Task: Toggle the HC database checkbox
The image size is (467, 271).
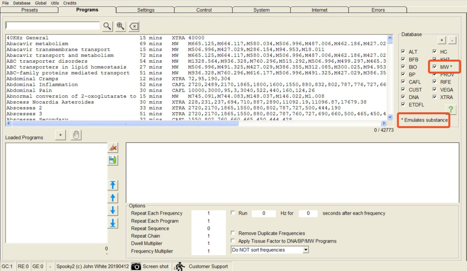Action: [435, 52]
